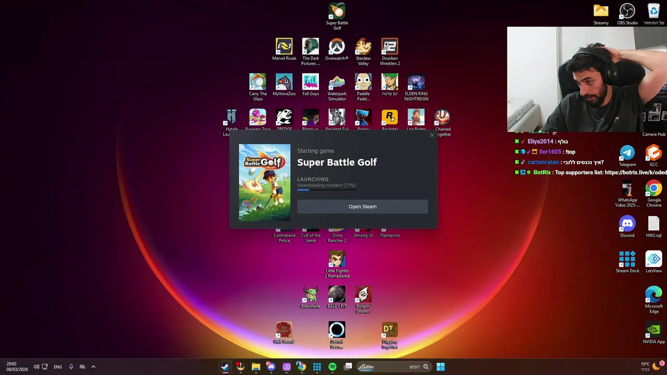Click the Super Battle Golf cover art
The image size is (667, 375).
(x=265, y=182)
